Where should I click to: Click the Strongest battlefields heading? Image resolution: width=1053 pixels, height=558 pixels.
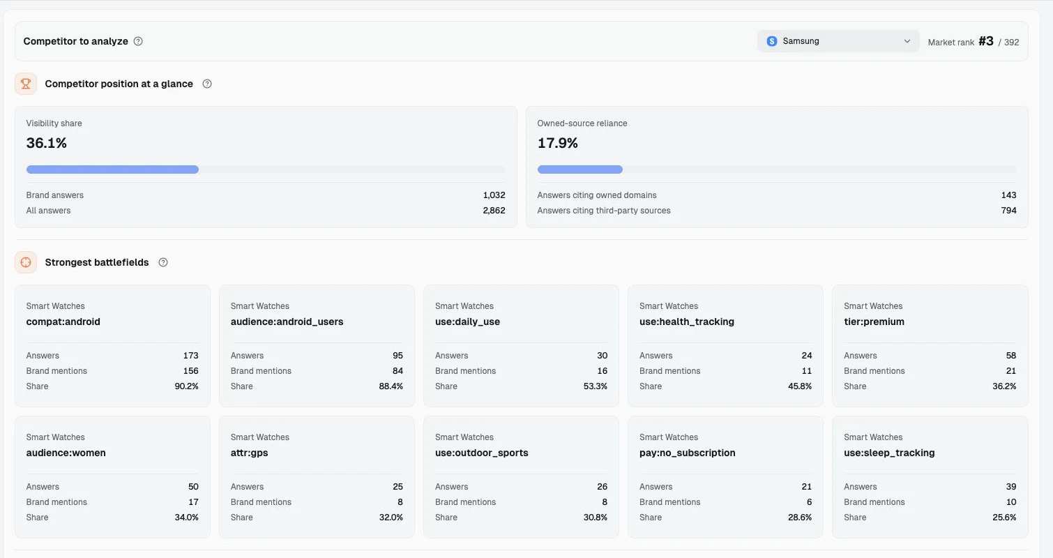tap(97, 262)
